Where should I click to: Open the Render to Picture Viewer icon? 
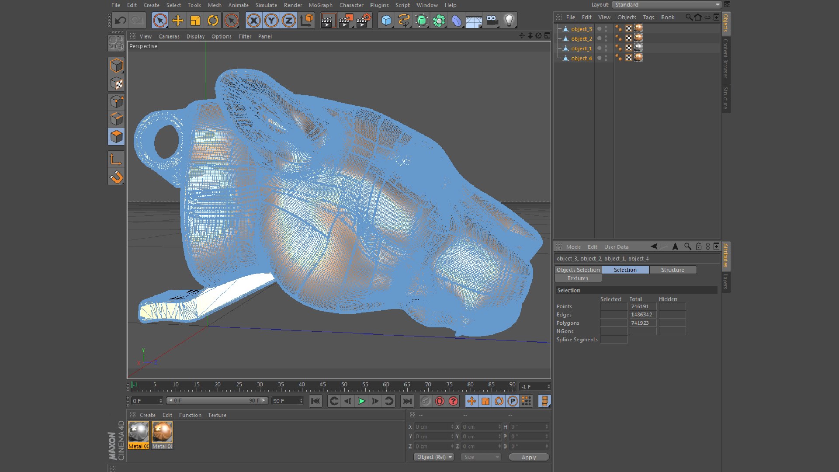click(346, 21)
